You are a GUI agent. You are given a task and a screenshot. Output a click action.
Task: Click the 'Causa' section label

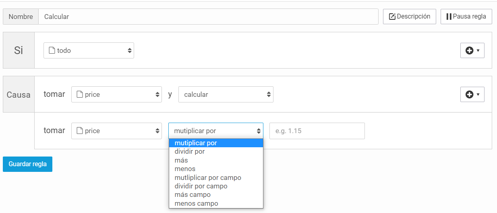coord(19,94)
